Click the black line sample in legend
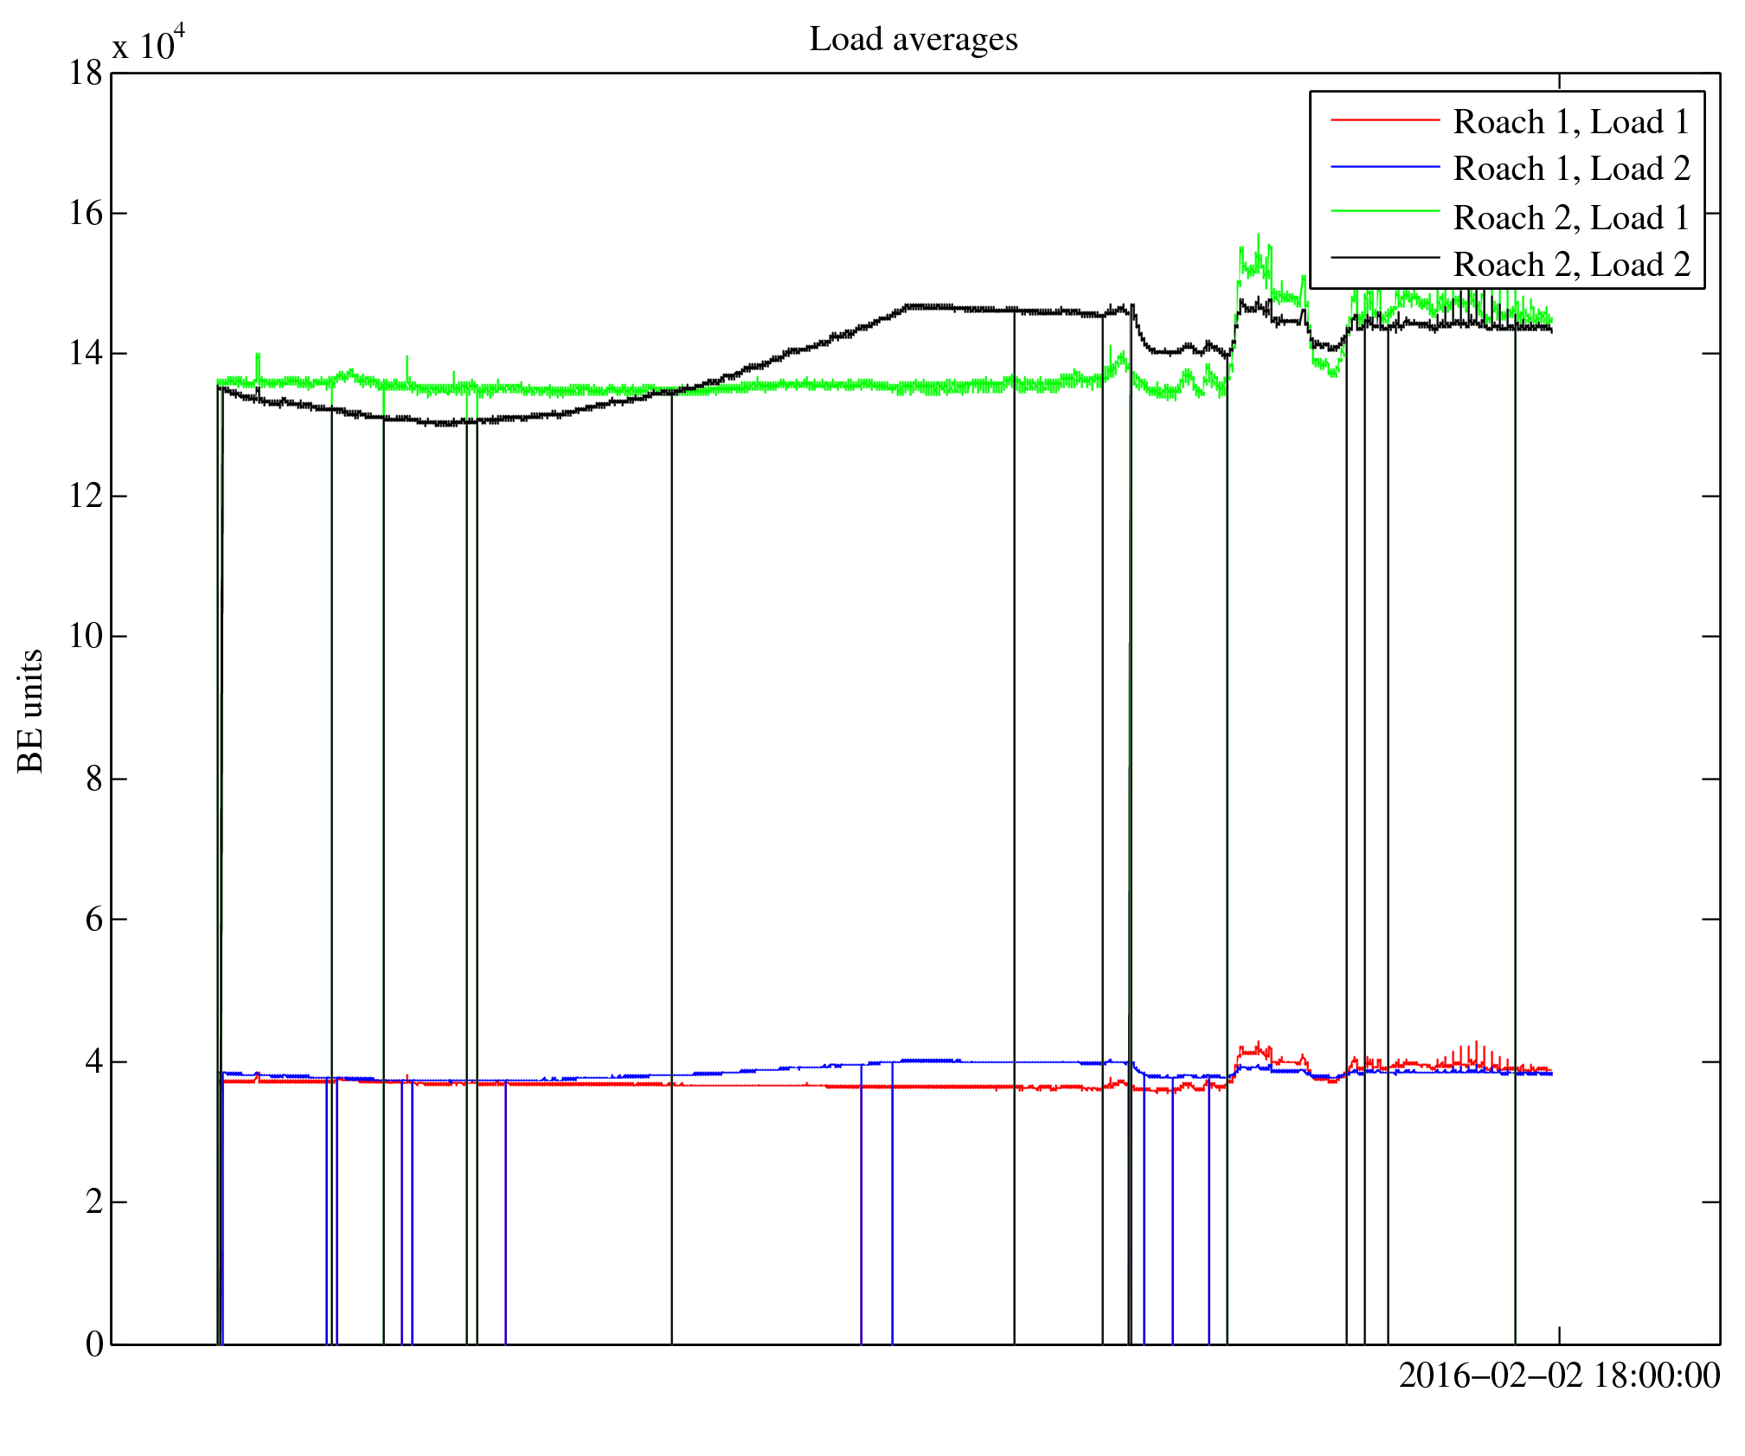 [x=1384, y=257]
